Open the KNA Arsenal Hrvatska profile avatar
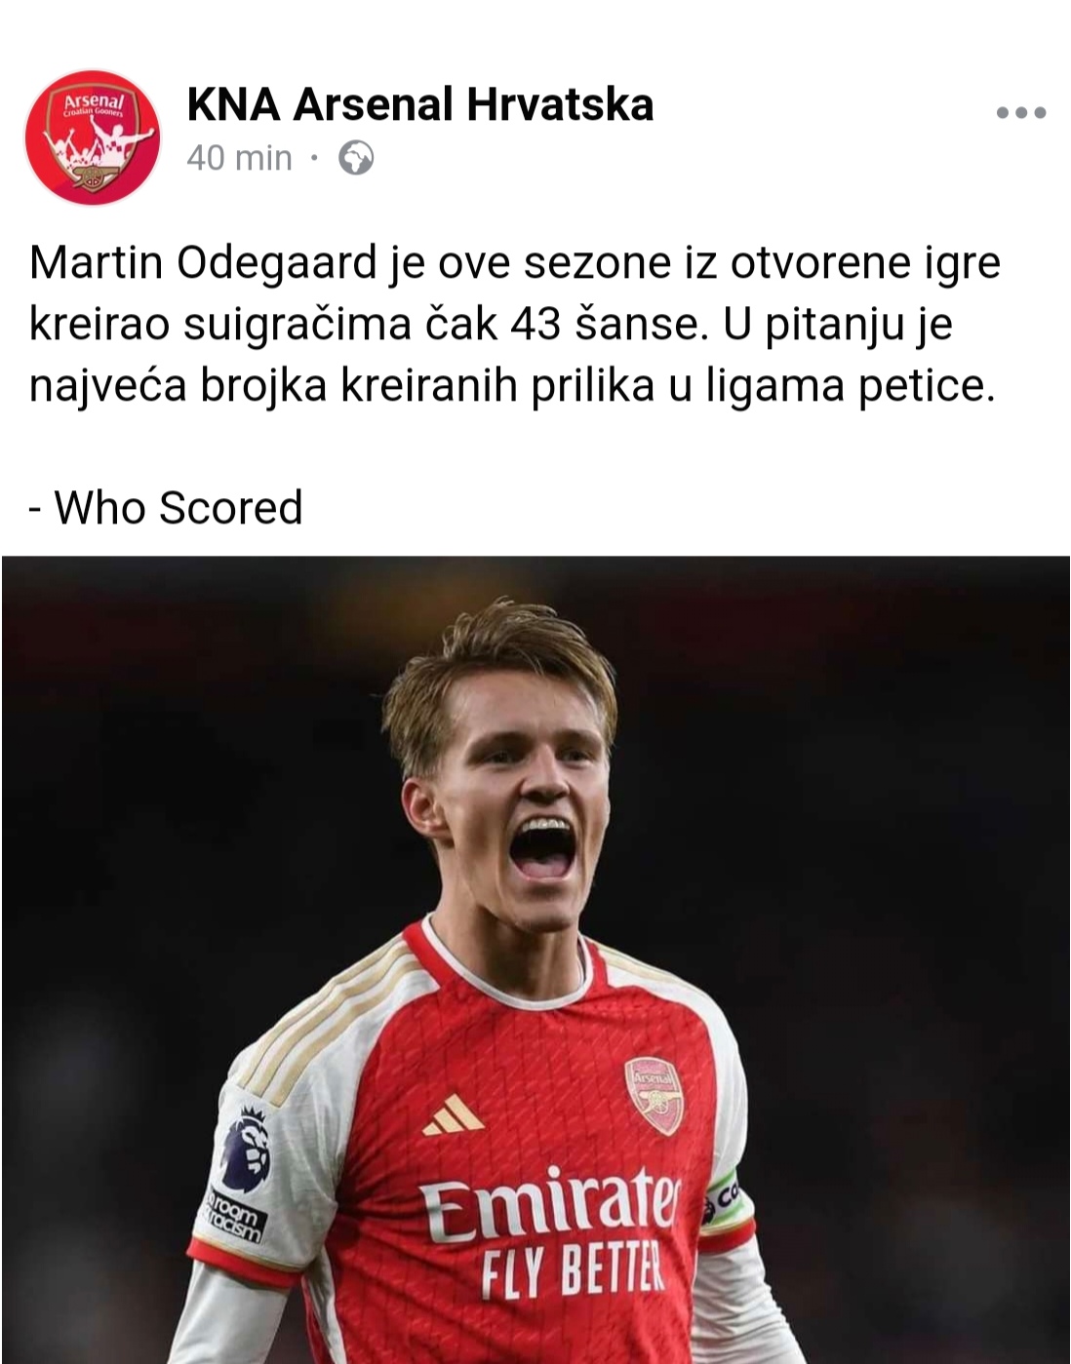The width and height of the screenshot is (1071, 1364). click(93, 137)
